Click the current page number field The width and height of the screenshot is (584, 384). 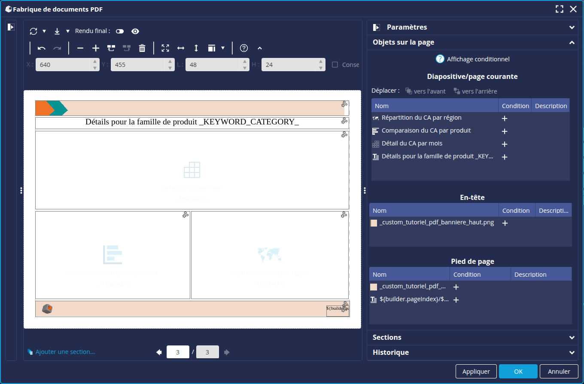178,352
